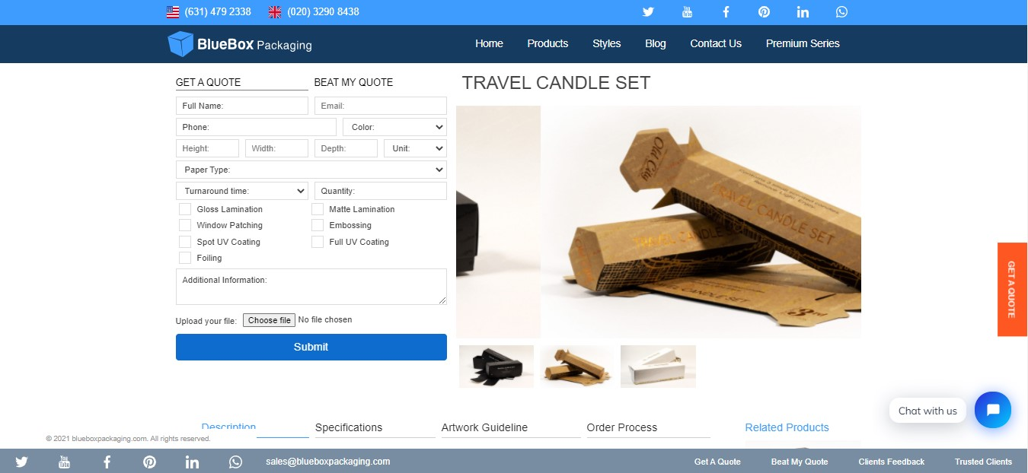Viewport: 1028px width, 473px height.
Task: Switch to the Beat My Quote tab
Action: point(353,82)
